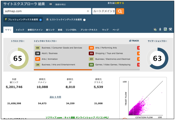Image resolution: width=175 pixels, height=120 pixels.
Task: Click the gear icon in search field
Action: tap(88, 11)
